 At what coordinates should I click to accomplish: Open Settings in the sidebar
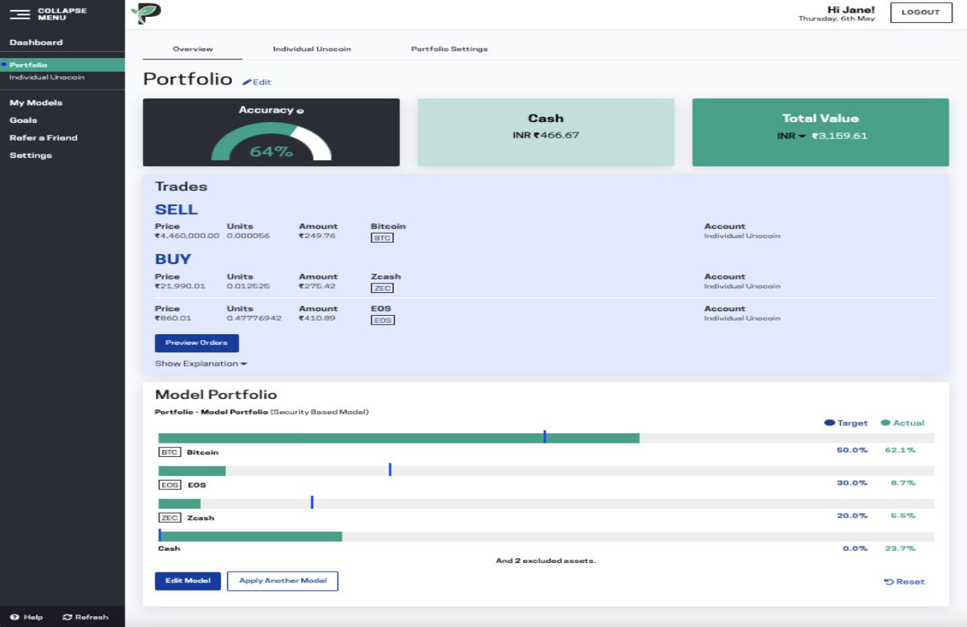point(30,155)
